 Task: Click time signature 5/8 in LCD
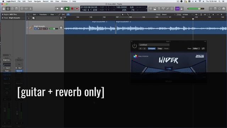click(x=132, y=7)
